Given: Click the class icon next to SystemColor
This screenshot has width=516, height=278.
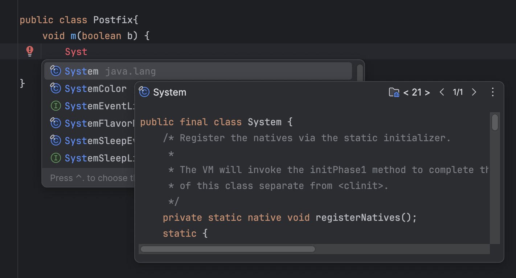Looking at the screenshot, I should [56, 88].
